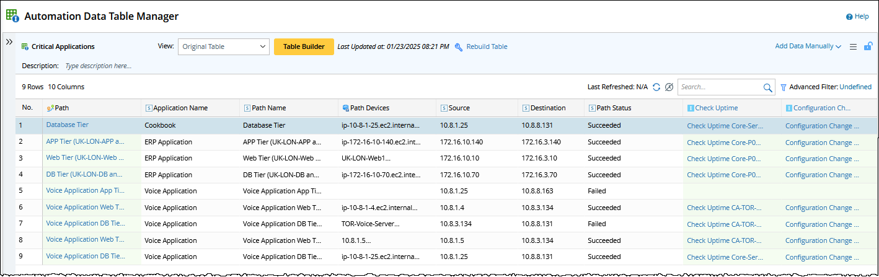Click the Path Status column header
879x277 pixels.
pyautogui.click(x=614, y=108)
